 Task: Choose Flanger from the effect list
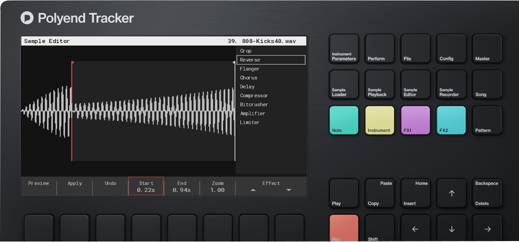(x=250, y=69)
